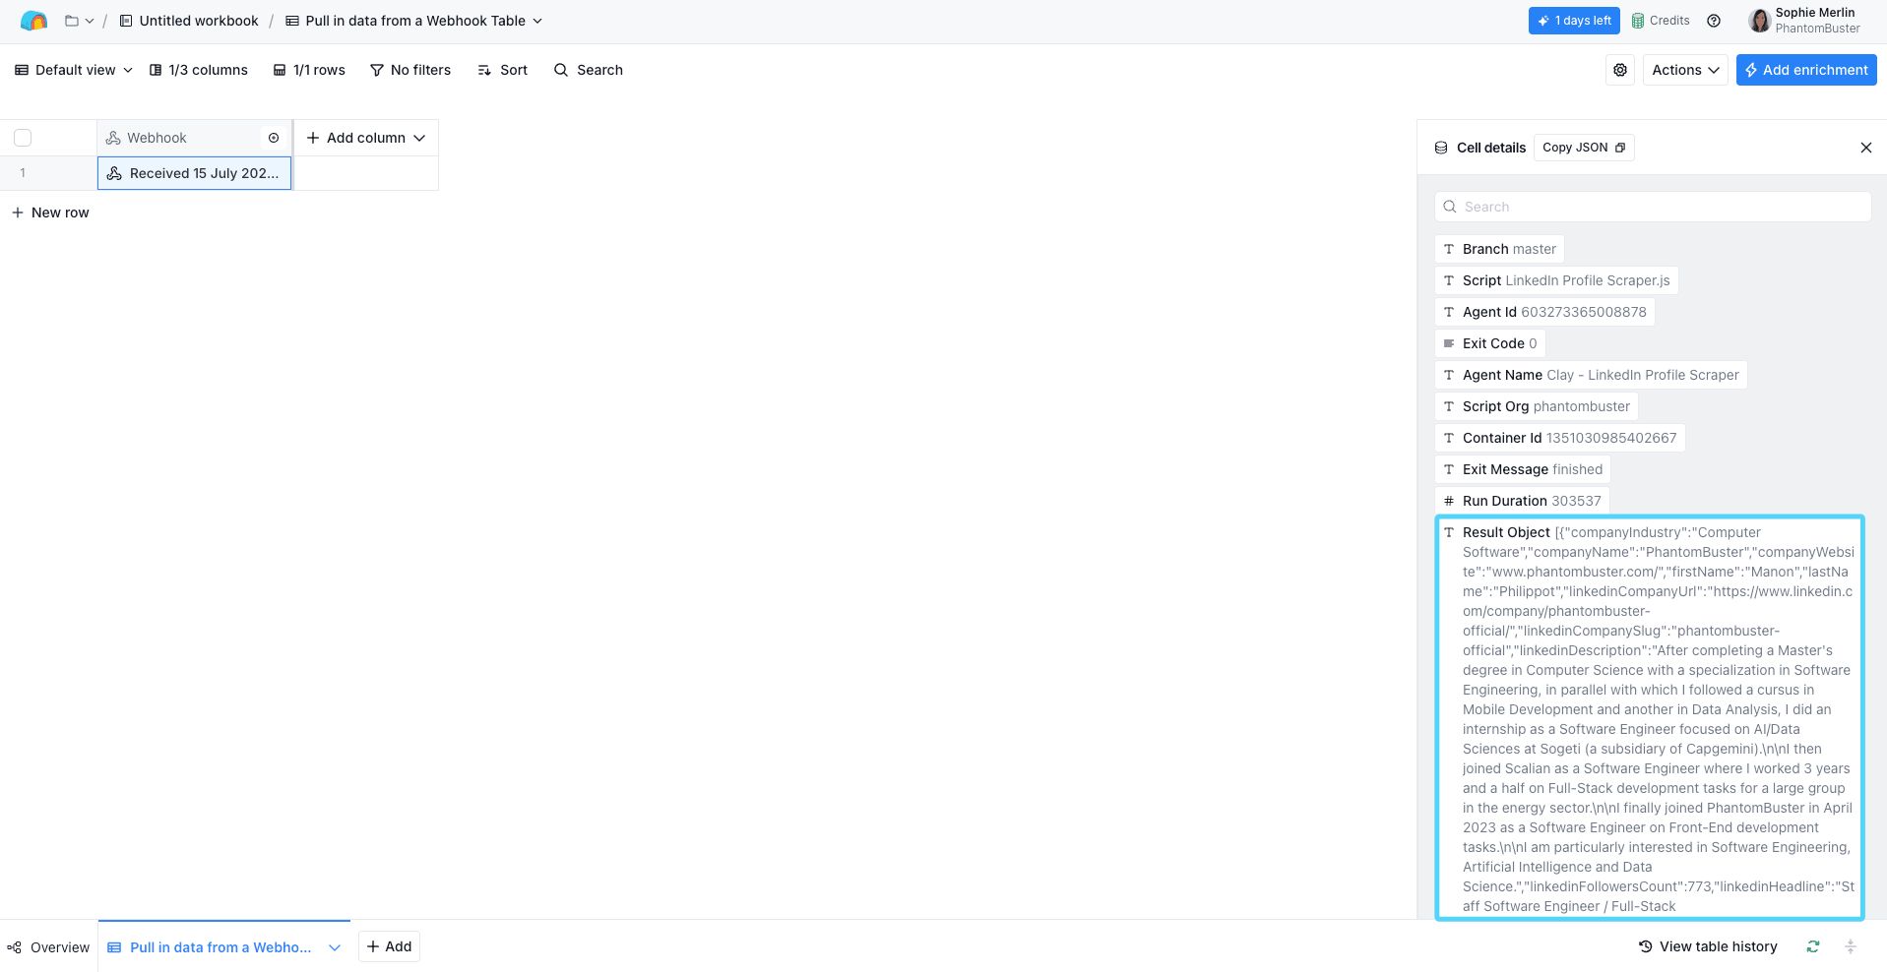Click the Add table button at bottom

click(389, 946)
